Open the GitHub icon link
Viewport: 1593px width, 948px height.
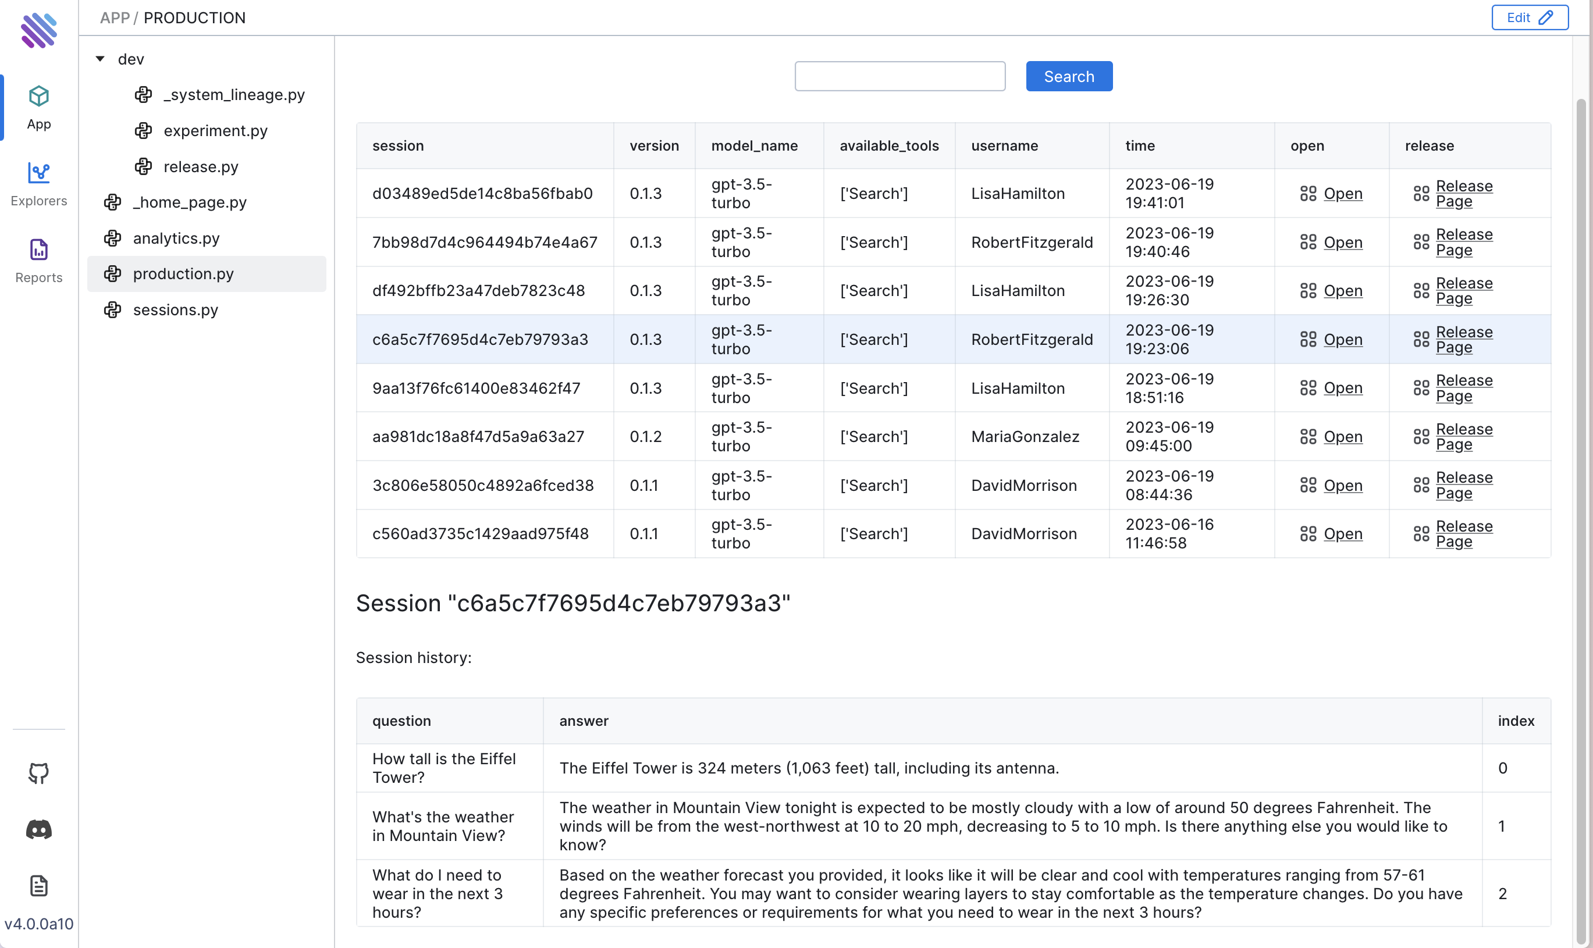coord(38,773)
